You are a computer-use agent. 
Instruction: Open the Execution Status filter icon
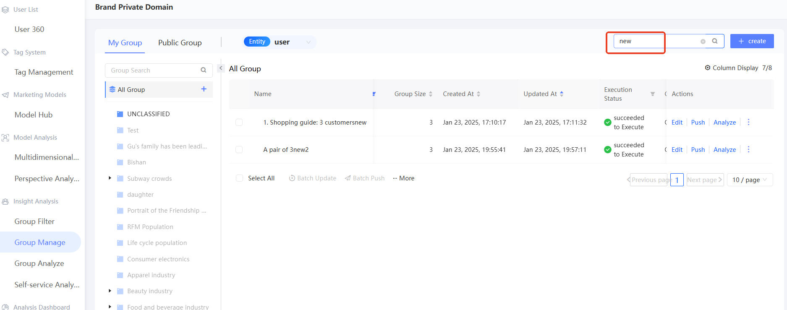(653, 94)
